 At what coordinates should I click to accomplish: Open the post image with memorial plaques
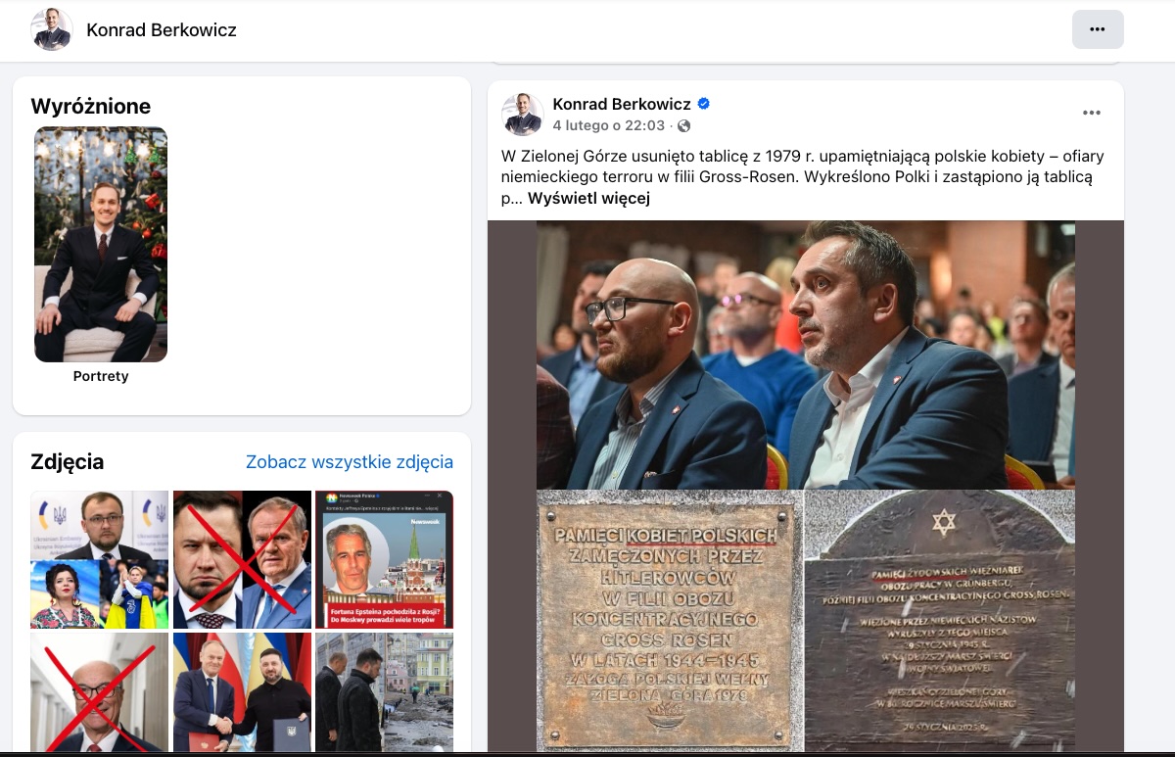pyautogui.click(x=805, y=486)
